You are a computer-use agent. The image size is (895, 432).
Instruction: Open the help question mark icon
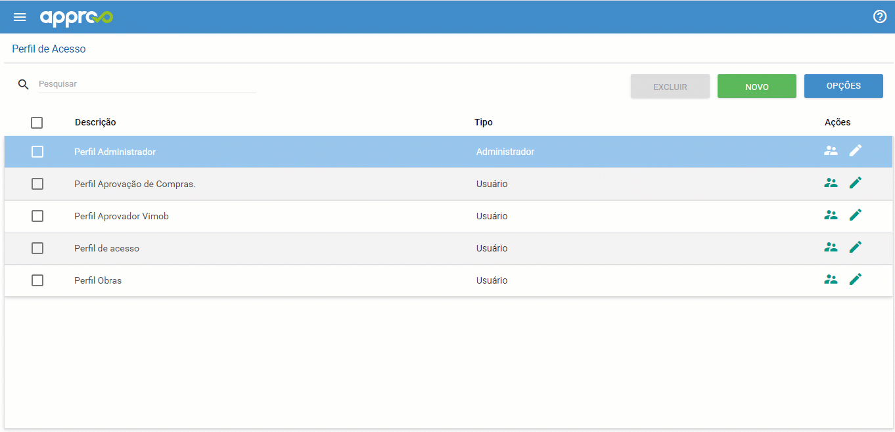(880, 16)
